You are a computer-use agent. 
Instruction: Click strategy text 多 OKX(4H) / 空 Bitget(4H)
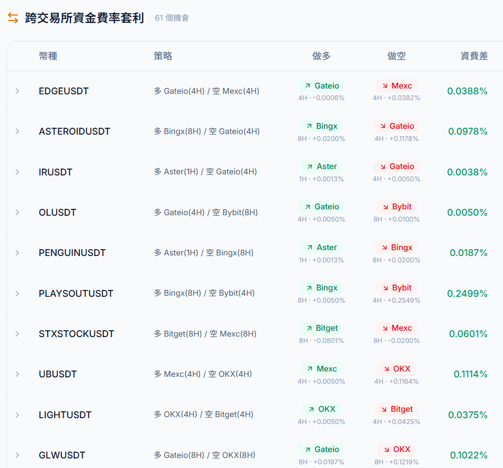pyautogui.click(x=204, y=414)
